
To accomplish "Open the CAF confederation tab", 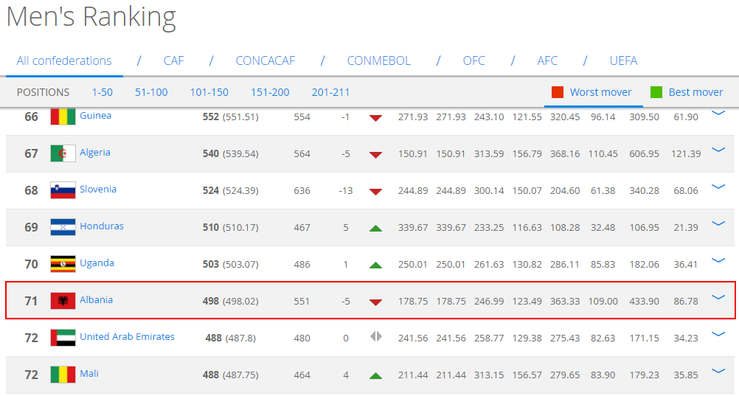I will [173, 60].
